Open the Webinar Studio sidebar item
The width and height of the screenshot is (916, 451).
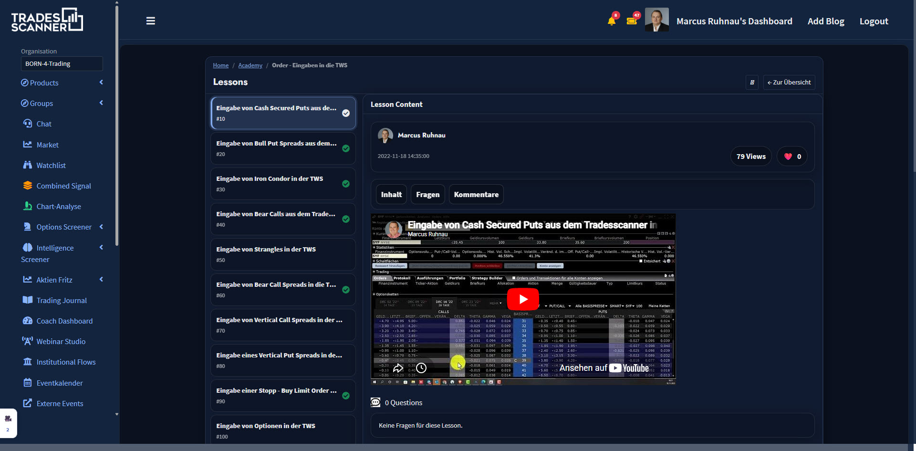pos(61,341)
